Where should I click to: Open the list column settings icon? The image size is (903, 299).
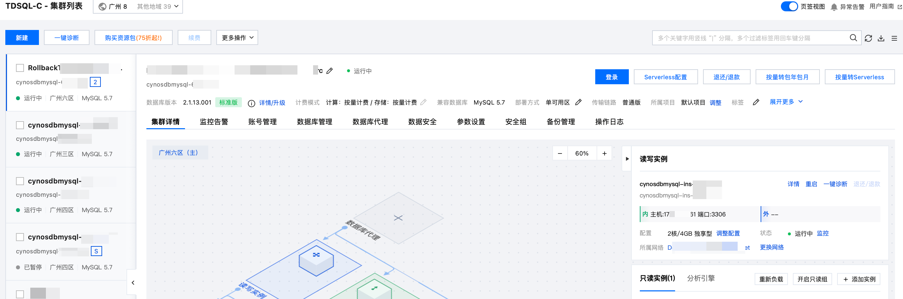tap(894, 38)
